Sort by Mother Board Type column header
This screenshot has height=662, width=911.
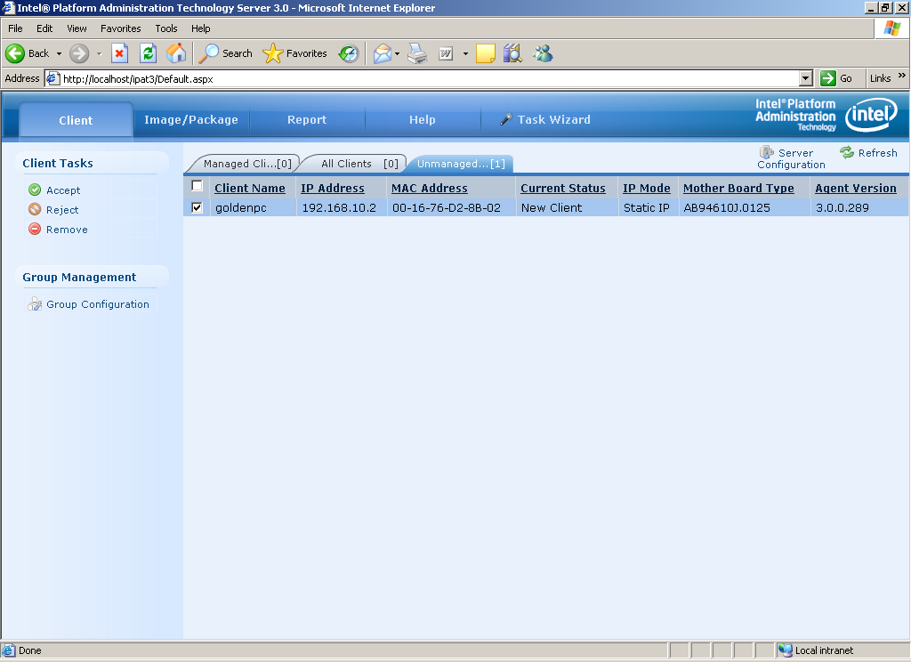click(738, 189)
